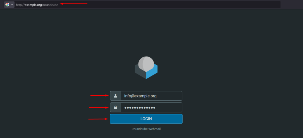This screenshot has width=303, height=138.
Task: Click the gray sphere in Roundcube logo
Action: click(148, 63)
